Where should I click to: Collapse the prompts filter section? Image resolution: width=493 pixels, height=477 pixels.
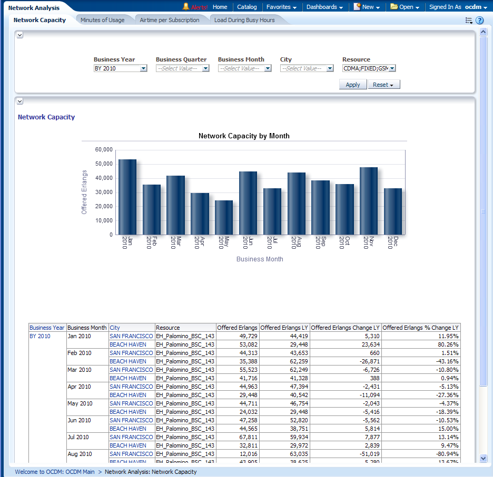click(19, 35)
